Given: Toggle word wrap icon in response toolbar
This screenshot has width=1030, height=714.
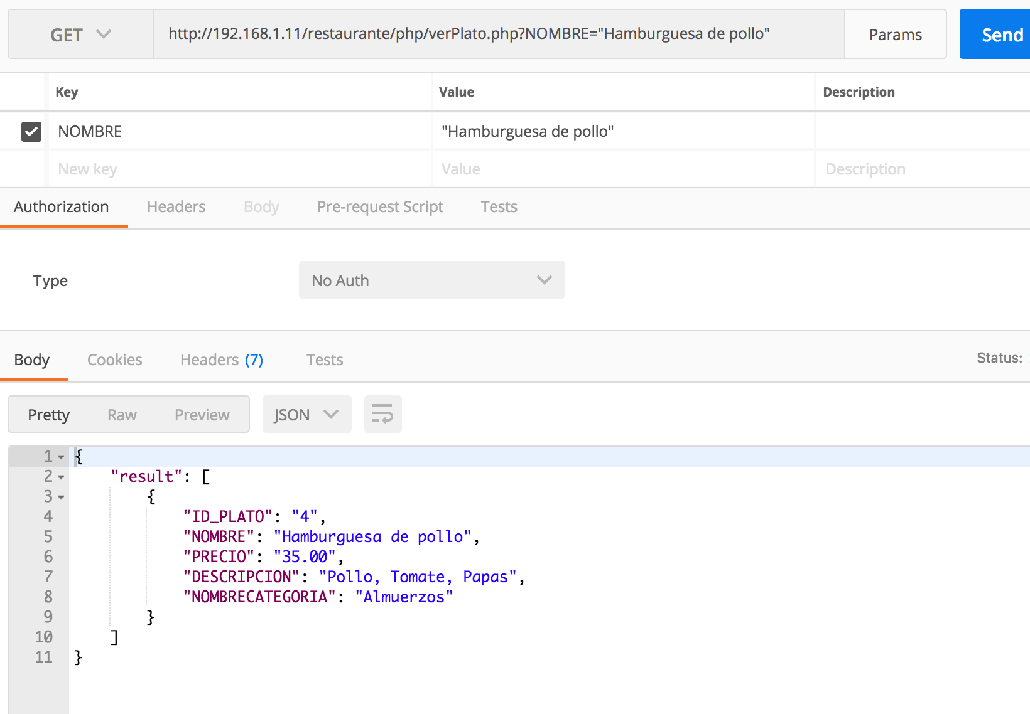Looking at the screenshot, I should click(382, 414).
